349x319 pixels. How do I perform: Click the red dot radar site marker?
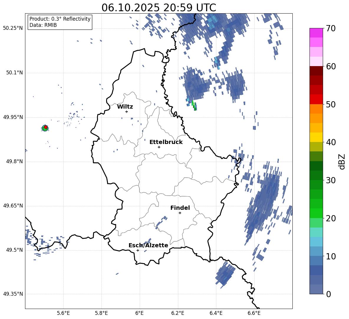coord(46,127)
